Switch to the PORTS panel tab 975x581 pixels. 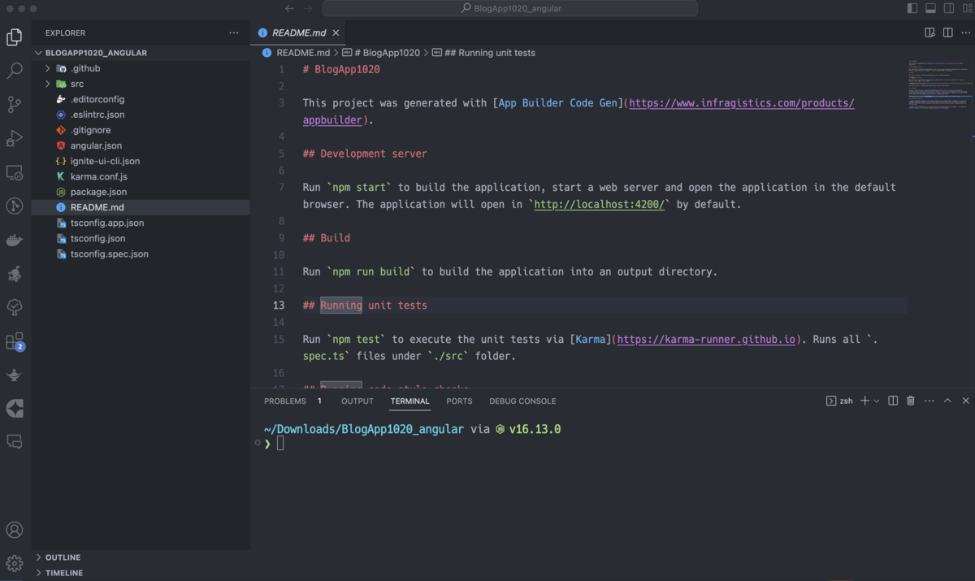pos(459,401)
